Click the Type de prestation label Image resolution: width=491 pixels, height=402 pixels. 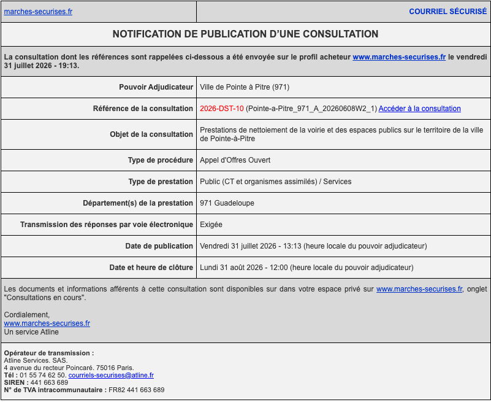[x=161, y=182]
